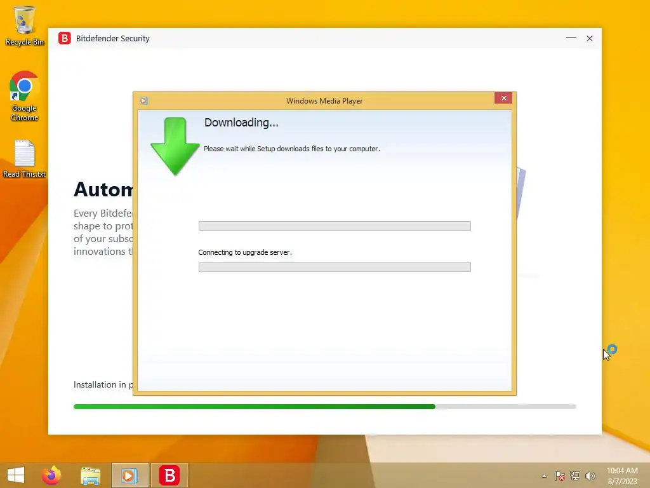
Task: Select the Read This.txt file icon
Action: pos(25,159)
